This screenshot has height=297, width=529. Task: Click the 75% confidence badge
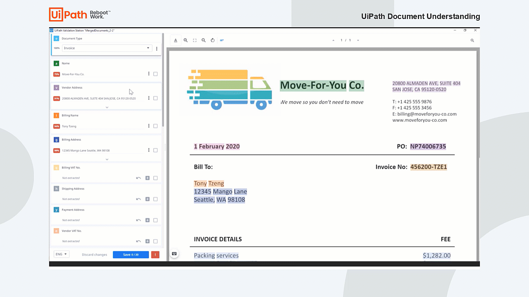pos(57,74)
